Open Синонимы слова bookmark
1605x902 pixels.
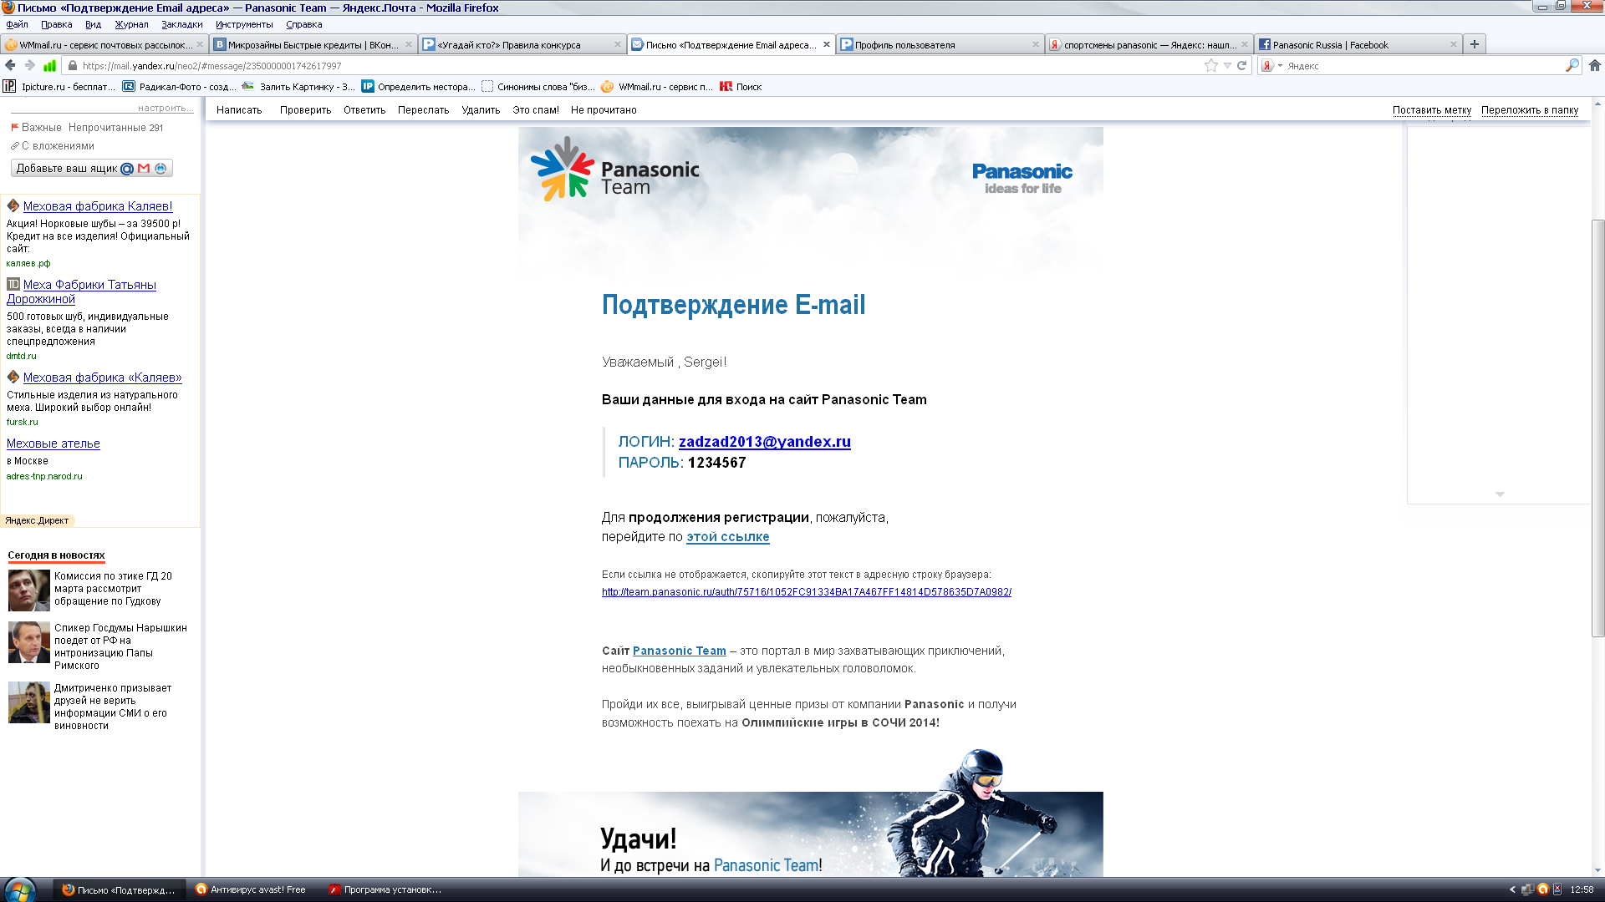click(538, 86)
